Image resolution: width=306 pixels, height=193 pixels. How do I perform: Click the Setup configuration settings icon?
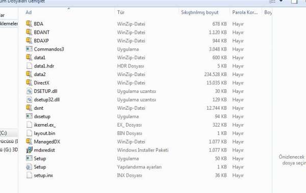pos(29,167)
